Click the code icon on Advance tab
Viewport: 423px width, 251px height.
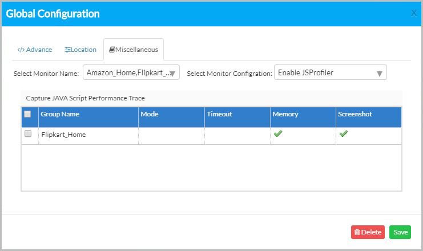21,50
